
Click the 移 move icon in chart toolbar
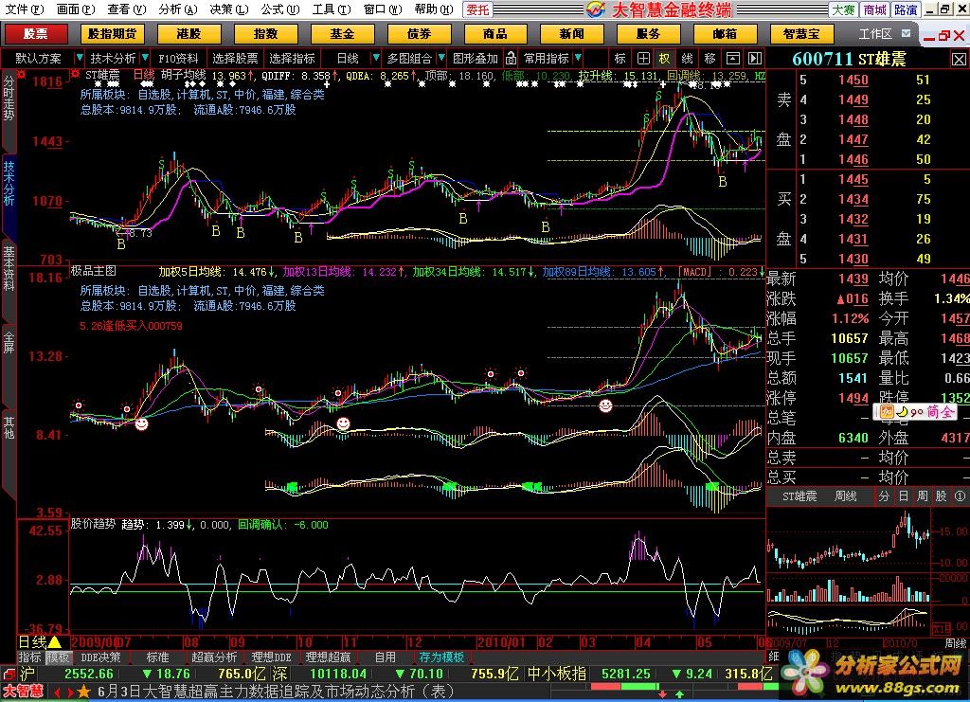coord(710,58)
